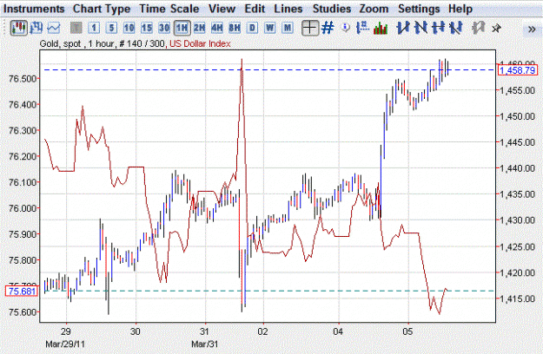Open the Zoom menu
The height and width of the screenshot is (354, 543).
click(374, 9)
